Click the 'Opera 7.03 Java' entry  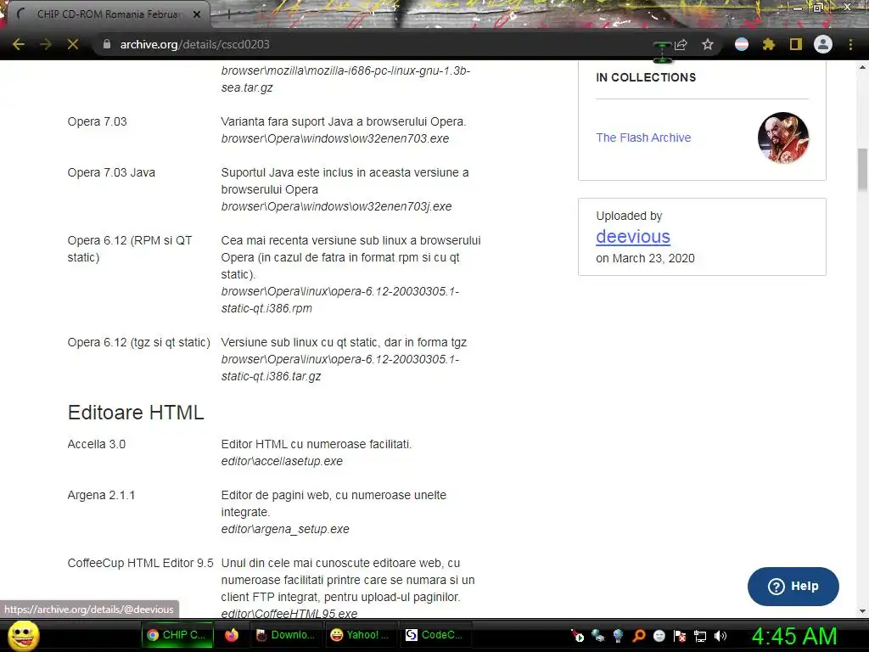coord(111,172)
